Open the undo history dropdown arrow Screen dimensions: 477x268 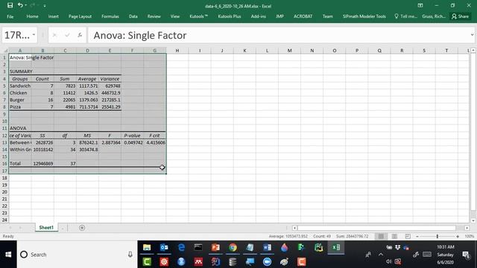[x=25, y=5]
